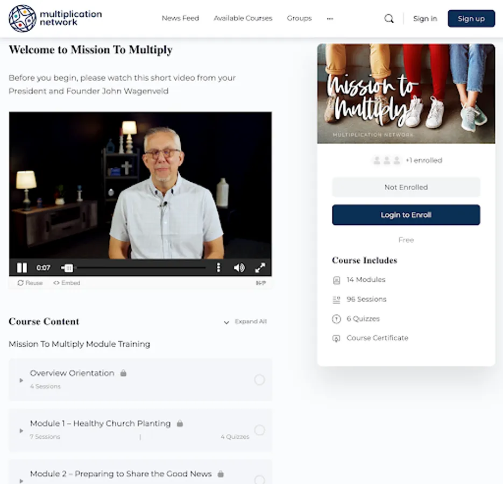Viewport: 503px width, 484px height.
Task: Toggle Module 1 completion circle
Action: click(x=259, y=430)
